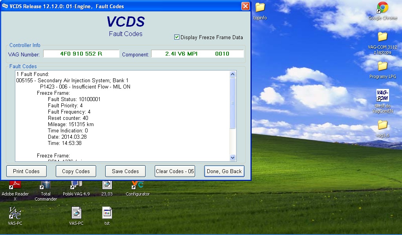
Task: Click Clear Codes - 05 button
Action: pyautogui.click(x=175, y=171)
